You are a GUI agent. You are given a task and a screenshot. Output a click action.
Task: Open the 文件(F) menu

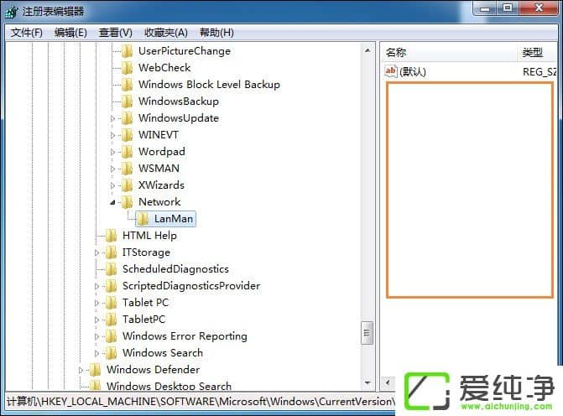27,33
